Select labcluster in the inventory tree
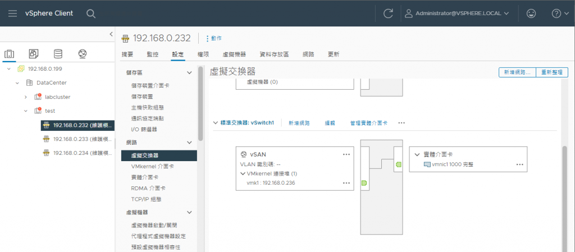The height and width of the screenshot is (252, 575). tap(58, 97)
